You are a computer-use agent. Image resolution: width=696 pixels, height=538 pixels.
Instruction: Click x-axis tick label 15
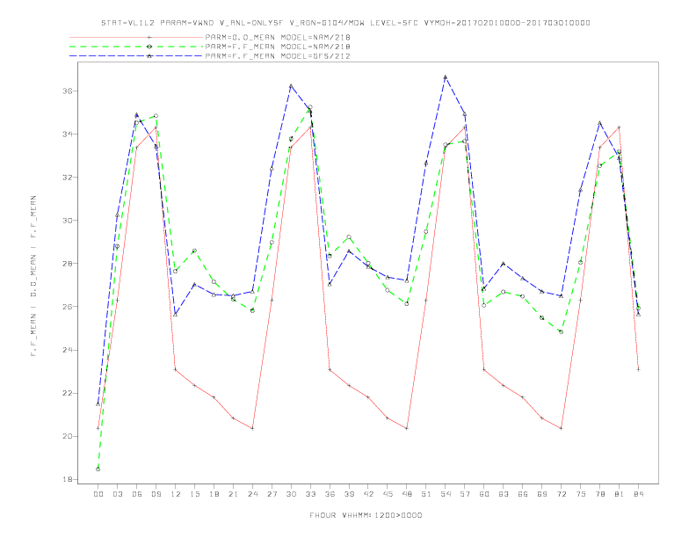tap(194, 494)
